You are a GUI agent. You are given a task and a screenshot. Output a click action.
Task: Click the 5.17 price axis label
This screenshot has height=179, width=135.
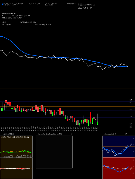click(131, 102)
